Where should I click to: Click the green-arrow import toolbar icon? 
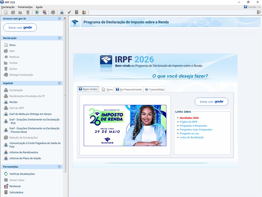click(37, 12)
